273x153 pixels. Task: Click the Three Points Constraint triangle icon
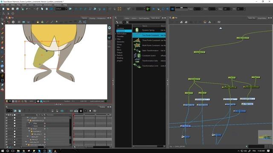(x=137, y=40)
